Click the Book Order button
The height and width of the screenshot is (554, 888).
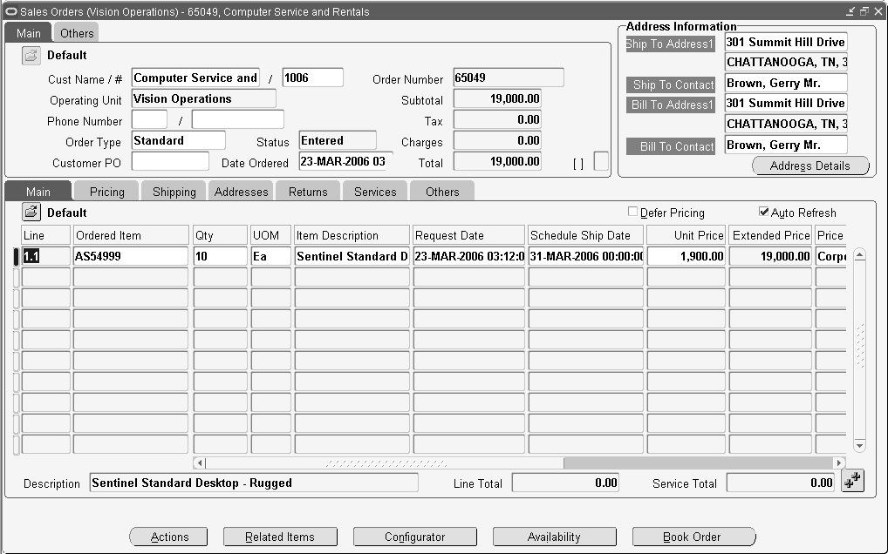pos(693,537)
